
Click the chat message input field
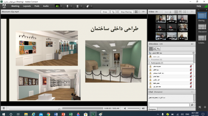pos(169,105)
